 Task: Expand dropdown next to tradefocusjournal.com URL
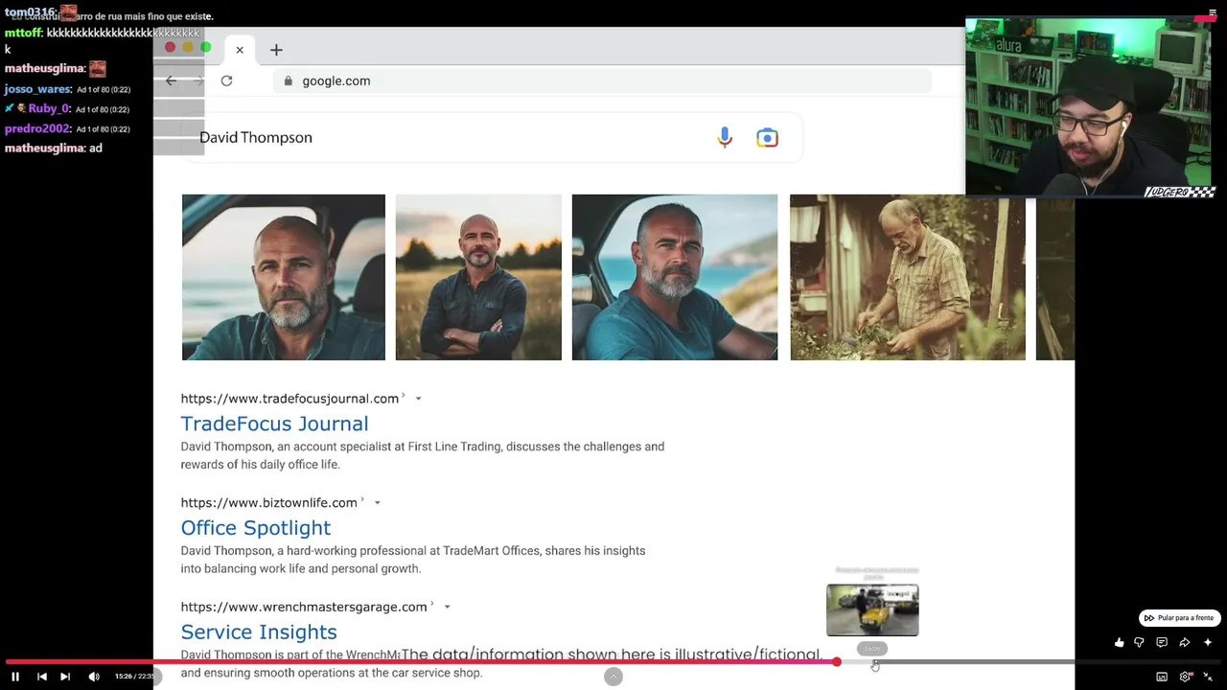(418, 399)
